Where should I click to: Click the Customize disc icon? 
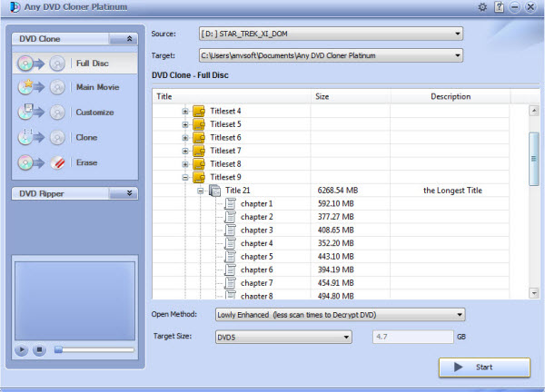click(25, 112)
